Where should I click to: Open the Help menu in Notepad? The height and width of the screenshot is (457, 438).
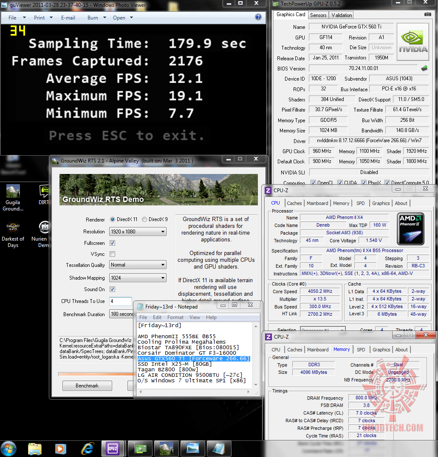point(211,317)
